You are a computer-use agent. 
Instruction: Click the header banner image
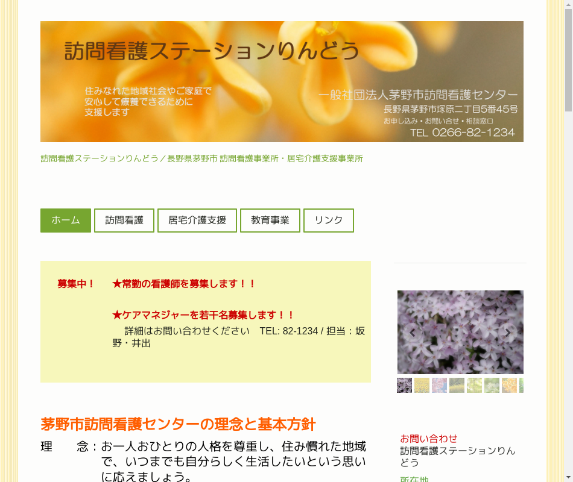click(282, 82)
